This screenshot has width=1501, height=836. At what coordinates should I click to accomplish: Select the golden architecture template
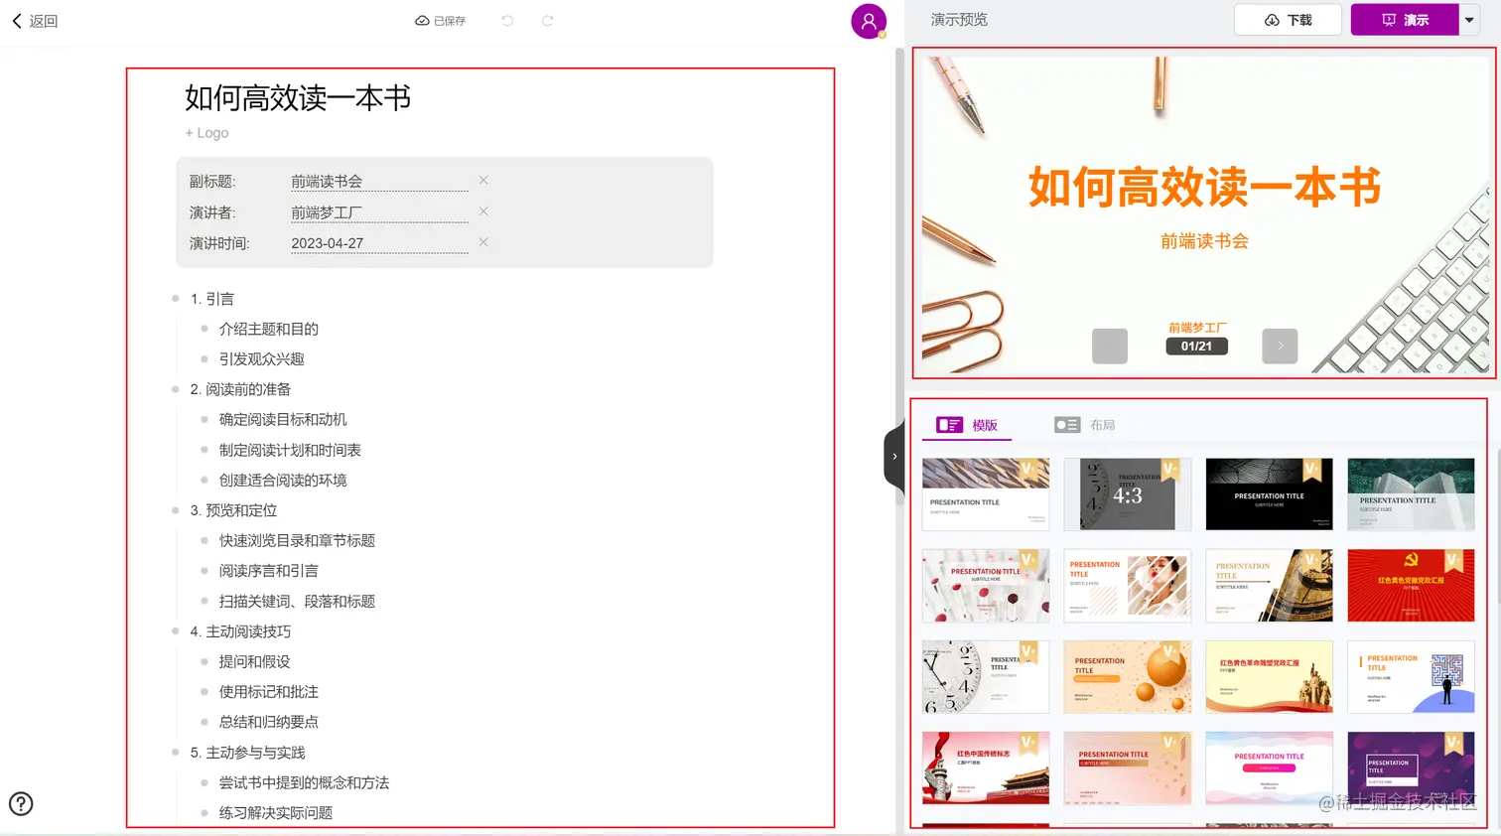pos(1270,586)
